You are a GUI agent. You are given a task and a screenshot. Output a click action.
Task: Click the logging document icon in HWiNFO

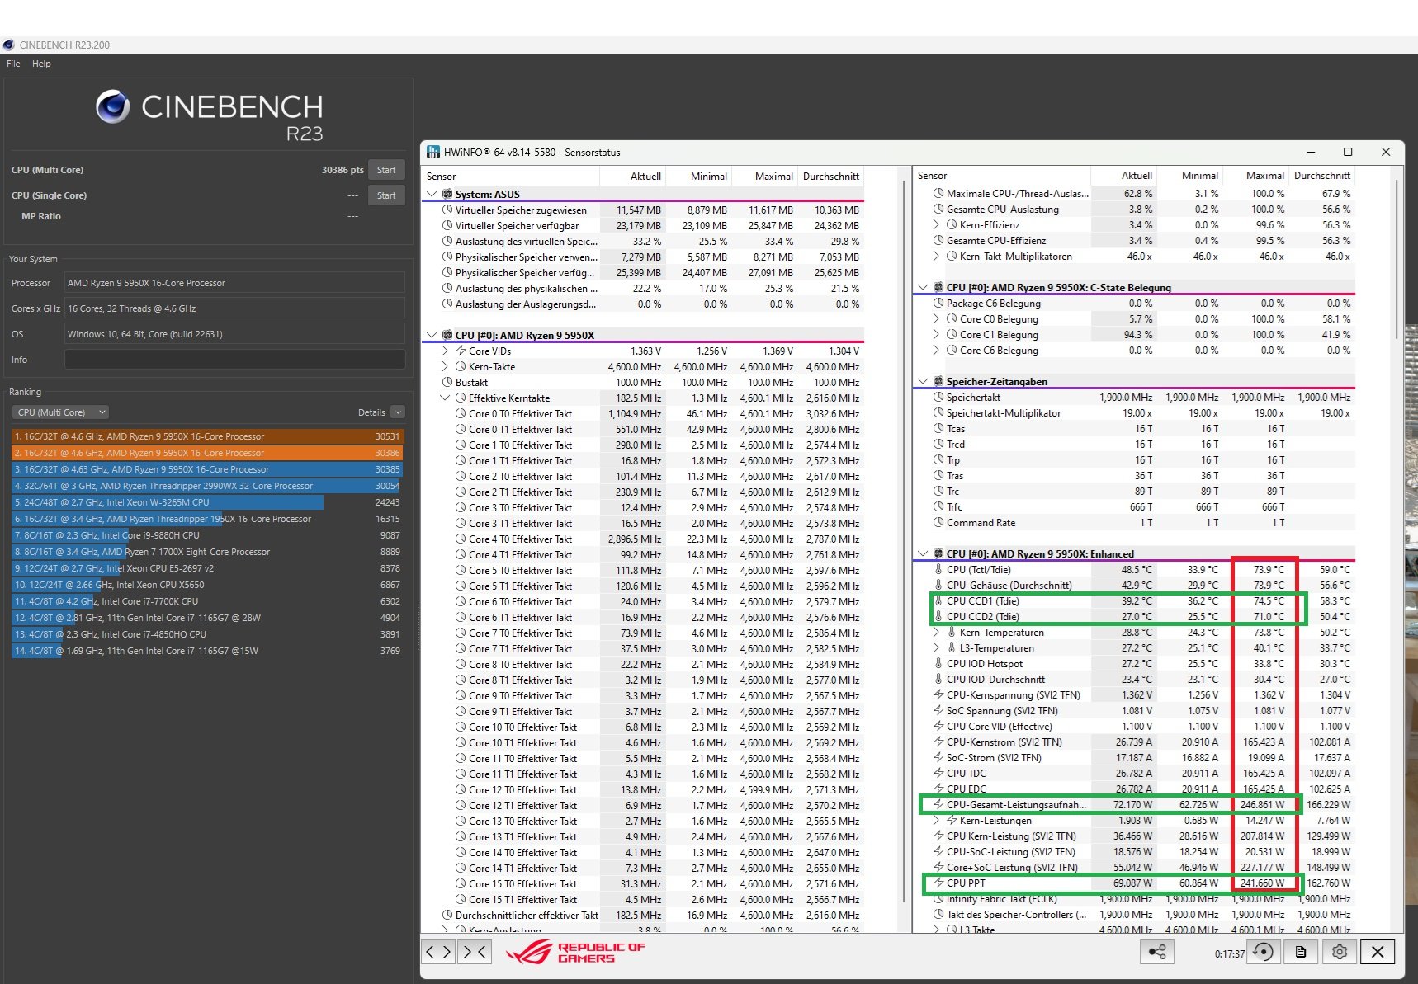1301,952
